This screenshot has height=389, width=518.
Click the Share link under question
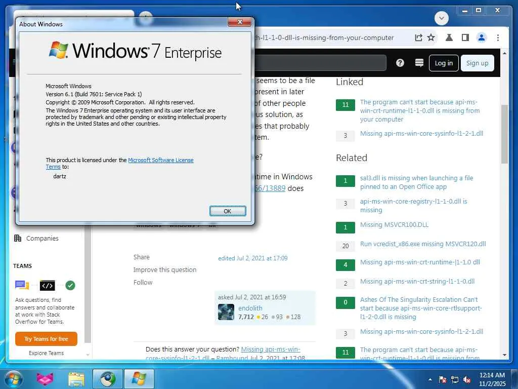(x=142, y=257)
